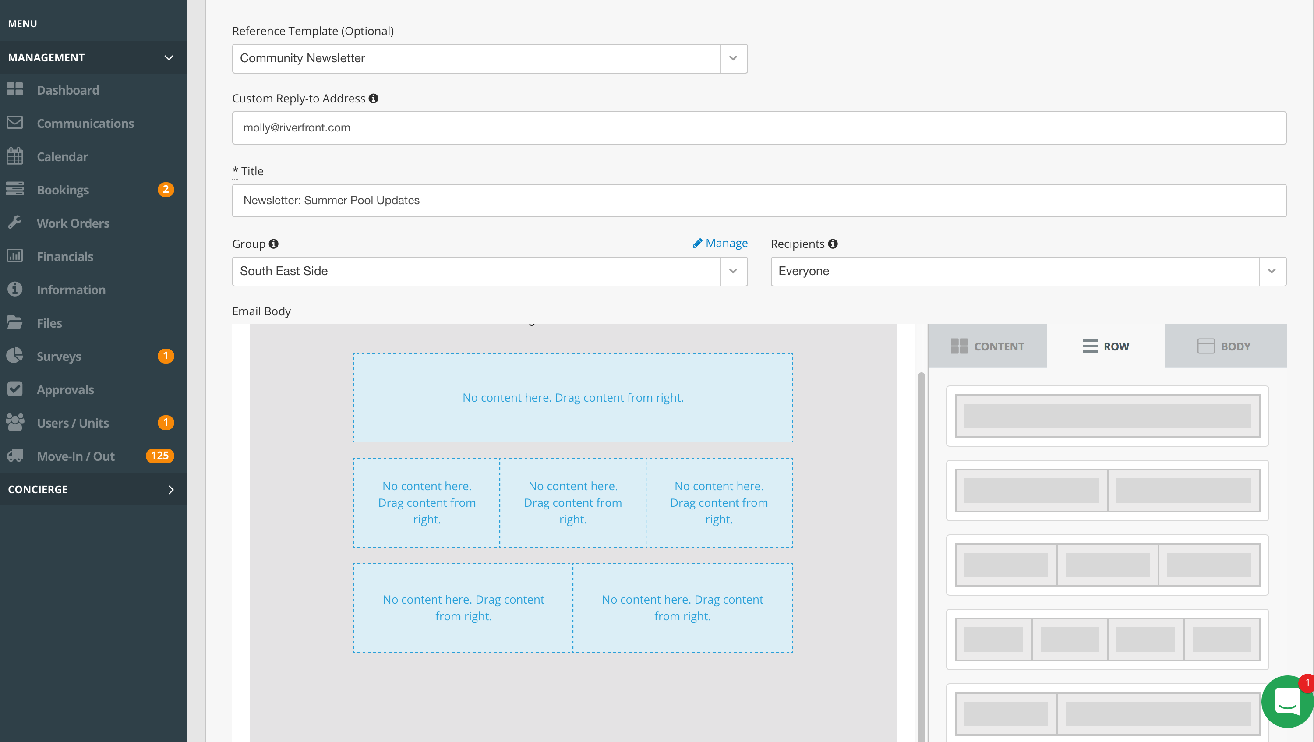This screenshot has height=742, width=1314.
Task: Click the Work Orders wrench icon
Action: click(15, 223)
